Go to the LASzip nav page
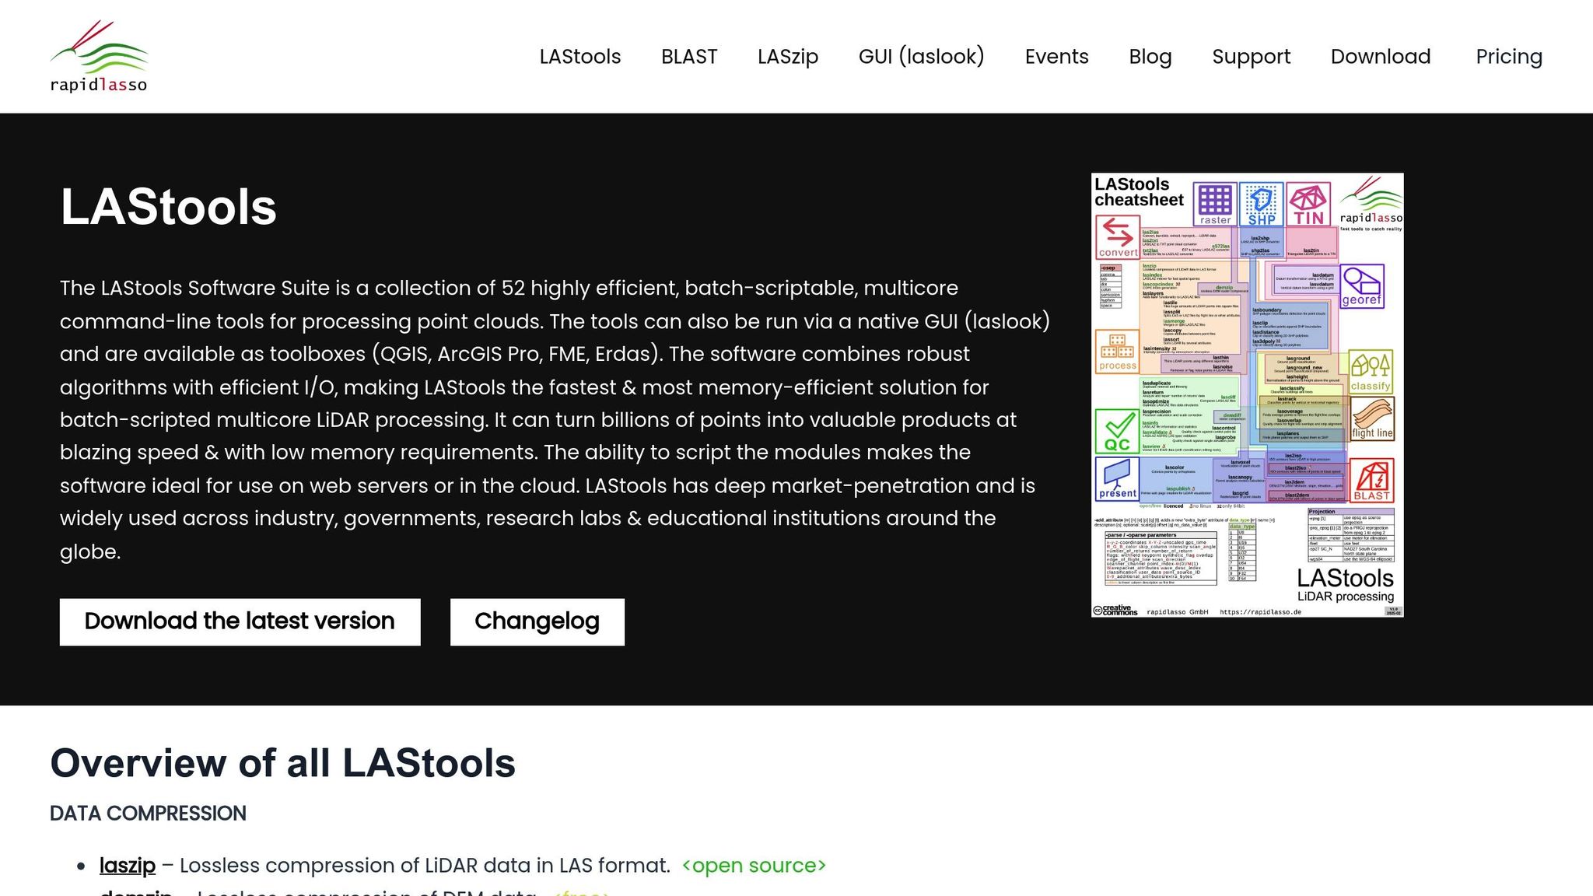The height and width of the screenshot is (896, 1593). 787,57
